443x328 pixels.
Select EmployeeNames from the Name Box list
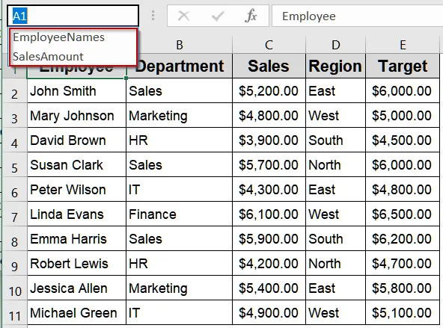pyautogui.click(x=73, y=37)
